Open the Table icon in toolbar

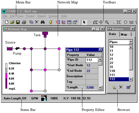pos(69,22)
